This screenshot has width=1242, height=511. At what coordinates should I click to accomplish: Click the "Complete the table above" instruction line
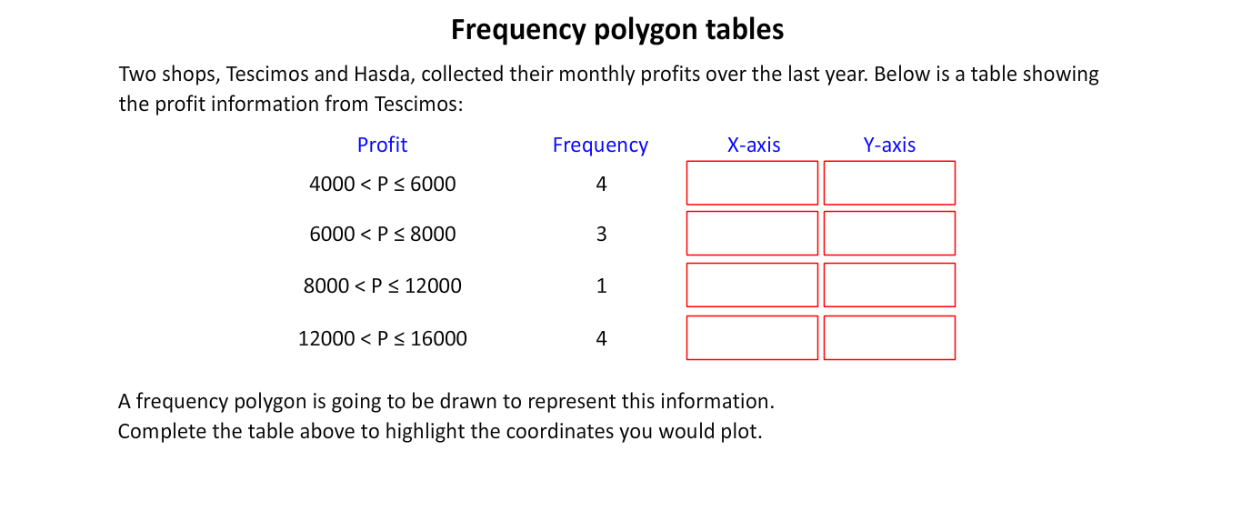coord(440,431)
